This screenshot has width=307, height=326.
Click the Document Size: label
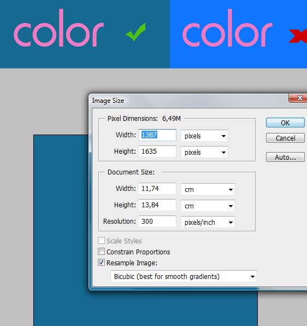131,172
